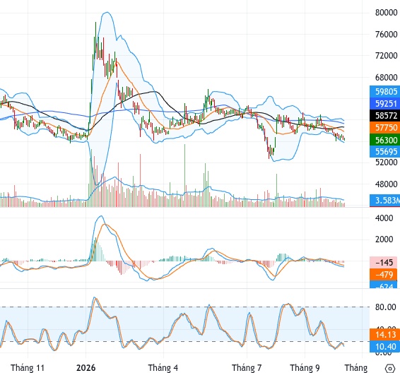
Task: Click the Tháng 7 time axis label
Action: [247, 368]
